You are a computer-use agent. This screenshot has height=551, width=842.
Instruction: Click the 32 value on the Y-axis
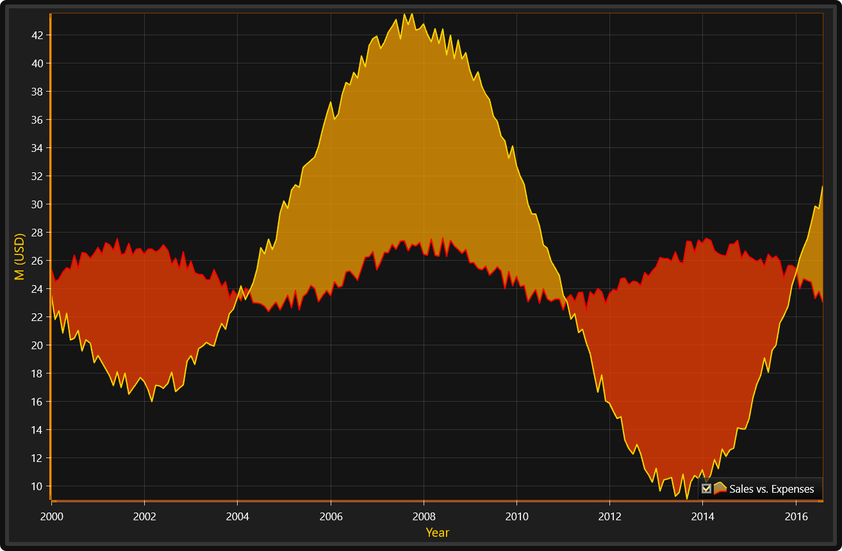coord(37,176)
